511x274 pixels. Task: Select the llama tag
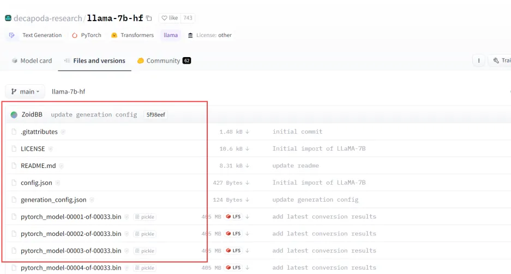click(x=171, y=35)
